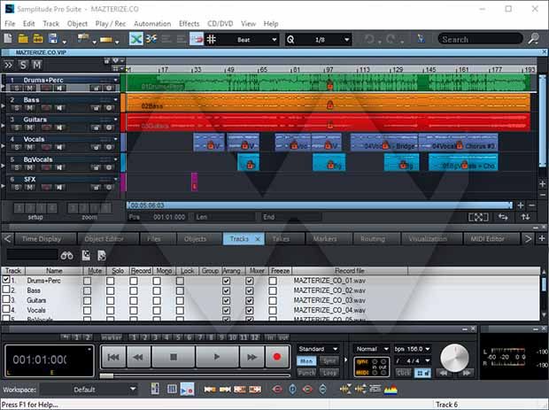Click the Mon button in transport
549x410 pixels.
306,360
